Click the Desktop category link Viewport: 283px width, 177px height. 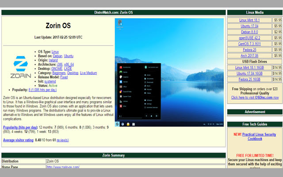click(x=73, y=73)
